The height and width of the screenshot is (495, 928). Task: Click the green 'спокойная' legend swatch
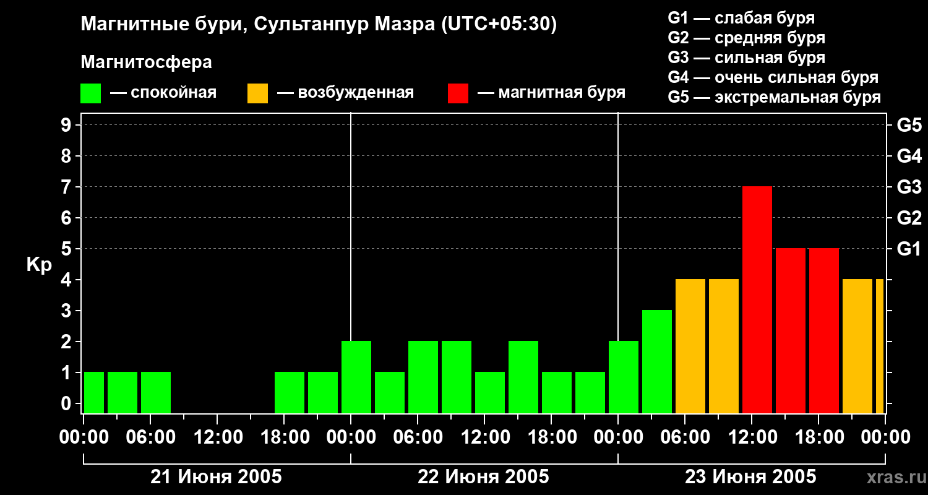[x=91, y=93]
